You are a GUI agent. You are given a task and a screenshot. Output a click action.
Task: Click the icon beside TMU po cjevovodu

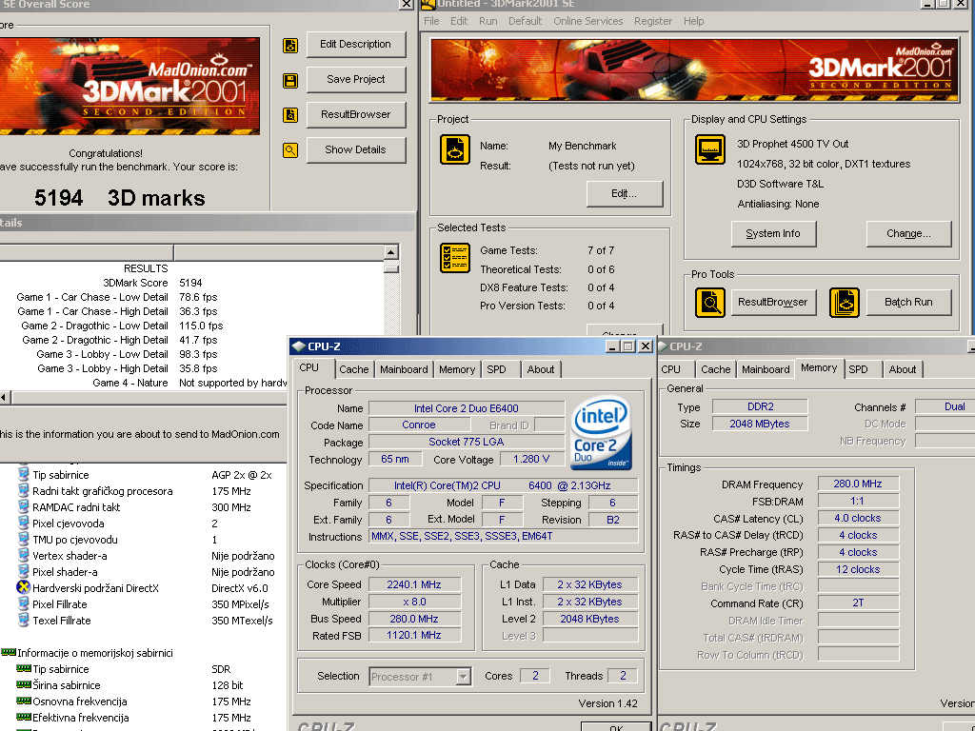[24, 539]
